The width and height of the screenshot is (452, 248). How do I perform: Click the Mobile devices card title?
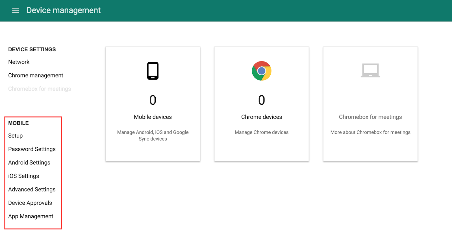click(x=153, y=117)
